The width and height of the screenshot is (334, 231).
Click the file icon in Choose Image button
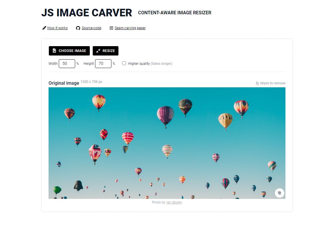(54, 51)
